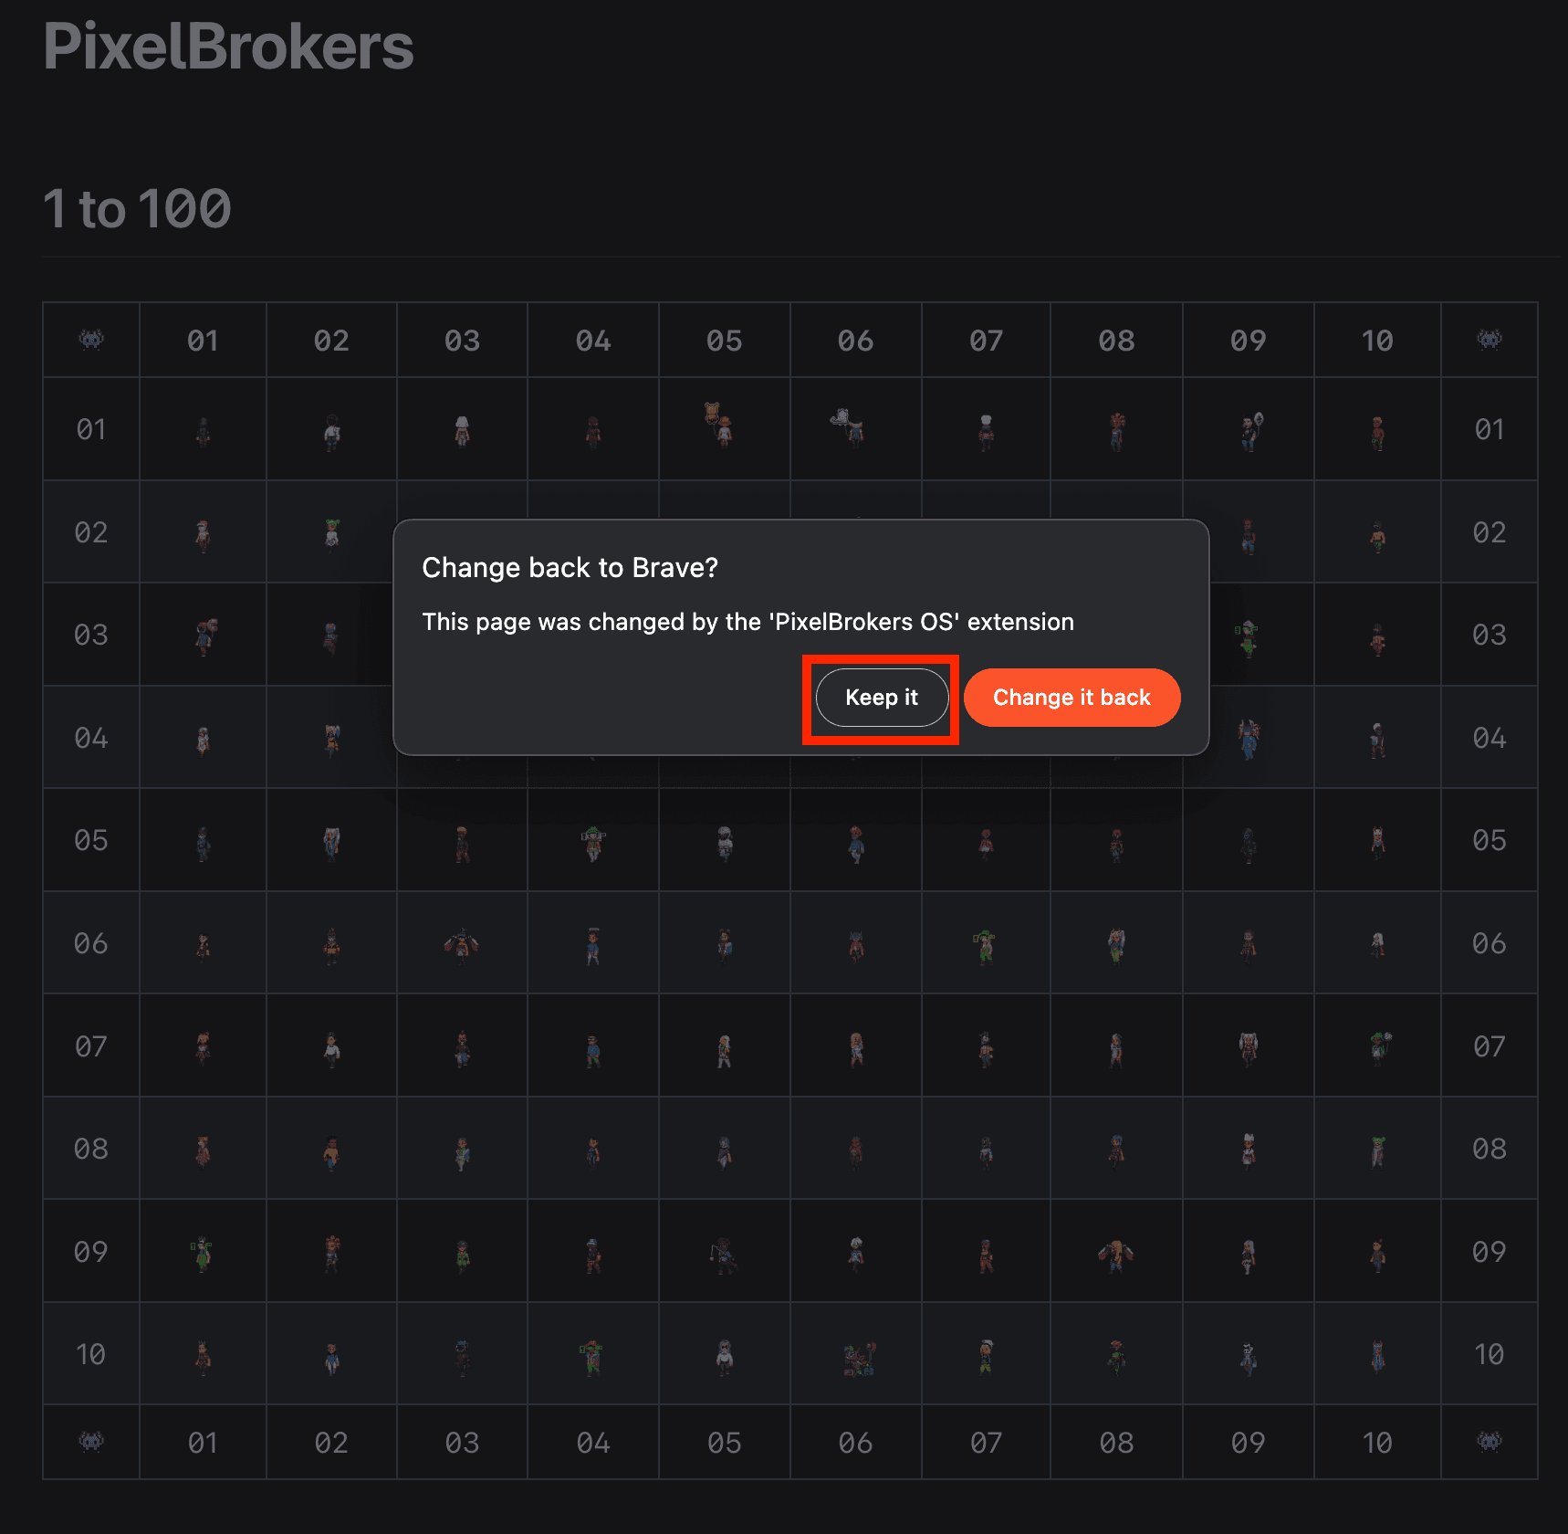Open the broker character in row 01, column 06
Viewport: 1568px width, 1534px height.
[850, 425]
